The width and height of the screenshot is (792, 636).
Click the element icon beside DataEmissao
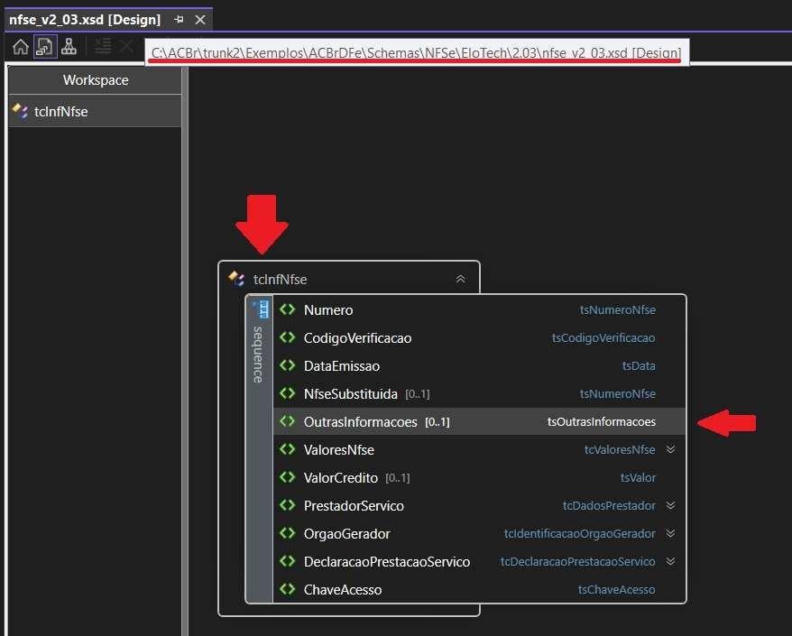click(x=288, y=365)
